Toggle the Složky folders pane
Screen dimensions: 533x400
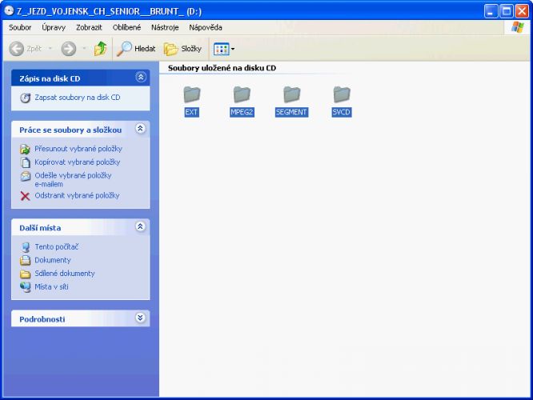coord(182,49)
